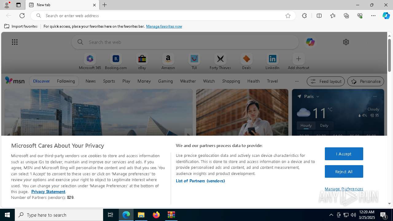Open the Privacy Statement link
The width and height of the screenshot is (393, 221).
click(48, 192)
